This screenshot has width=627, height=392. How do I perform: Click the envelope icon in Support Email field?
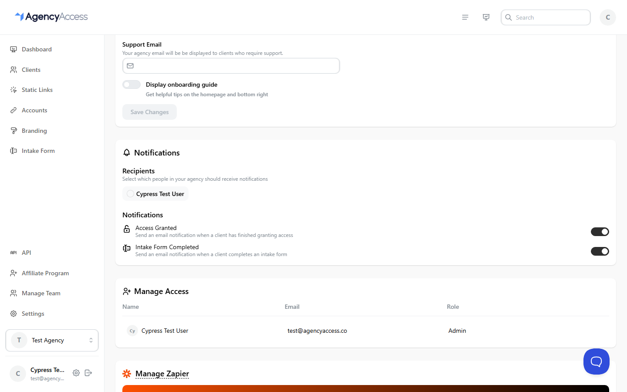130,66
